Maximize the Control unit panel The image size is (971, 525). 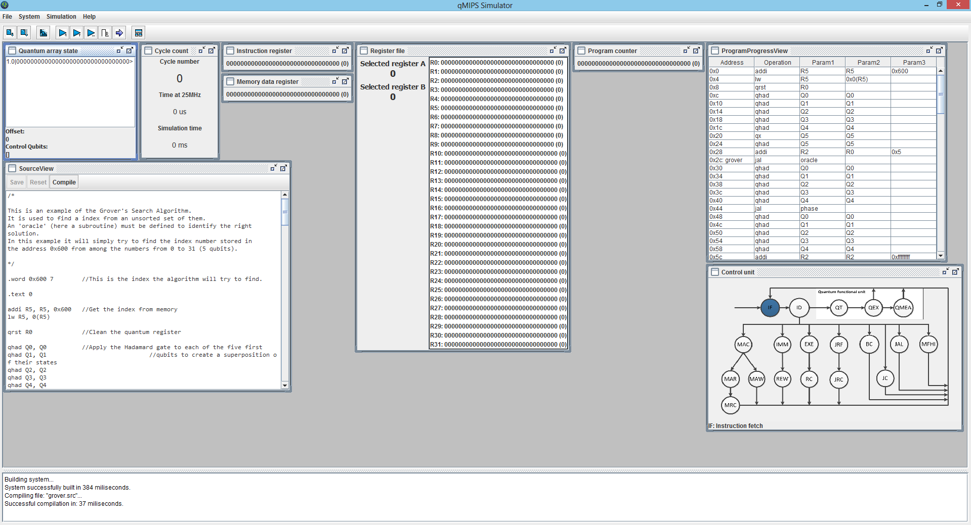[955, 272]
